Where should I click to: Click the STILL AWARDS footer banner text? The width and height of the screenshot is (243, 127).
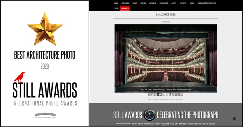click(x=128, y=115)
